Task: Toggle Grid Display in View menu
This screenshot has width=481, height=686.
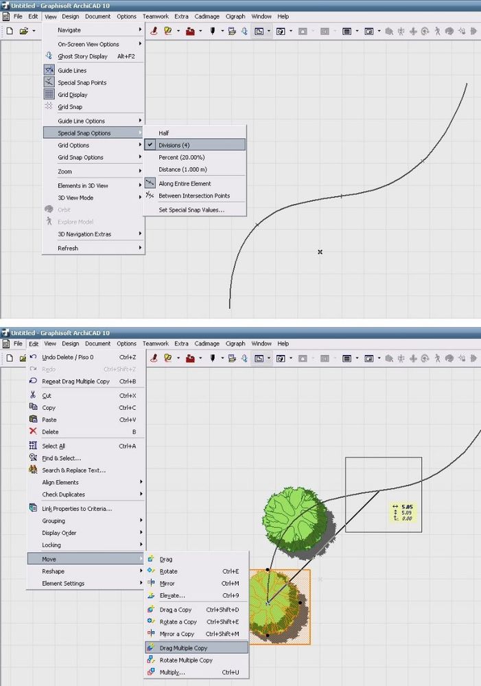Action: [x=93, y=95]
